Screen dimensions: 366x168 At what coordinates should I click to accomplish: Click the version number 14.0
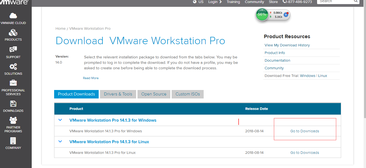tap(59, 62)
